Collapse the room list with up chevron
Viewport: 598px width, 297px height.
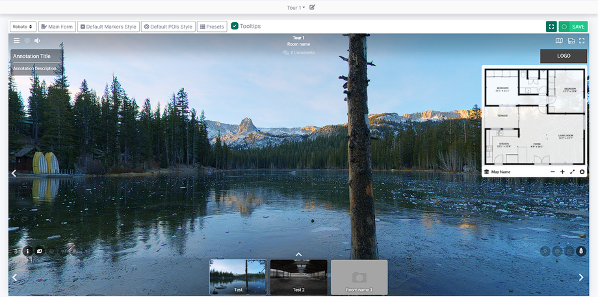pyautogui.click(x=298, y=255)
